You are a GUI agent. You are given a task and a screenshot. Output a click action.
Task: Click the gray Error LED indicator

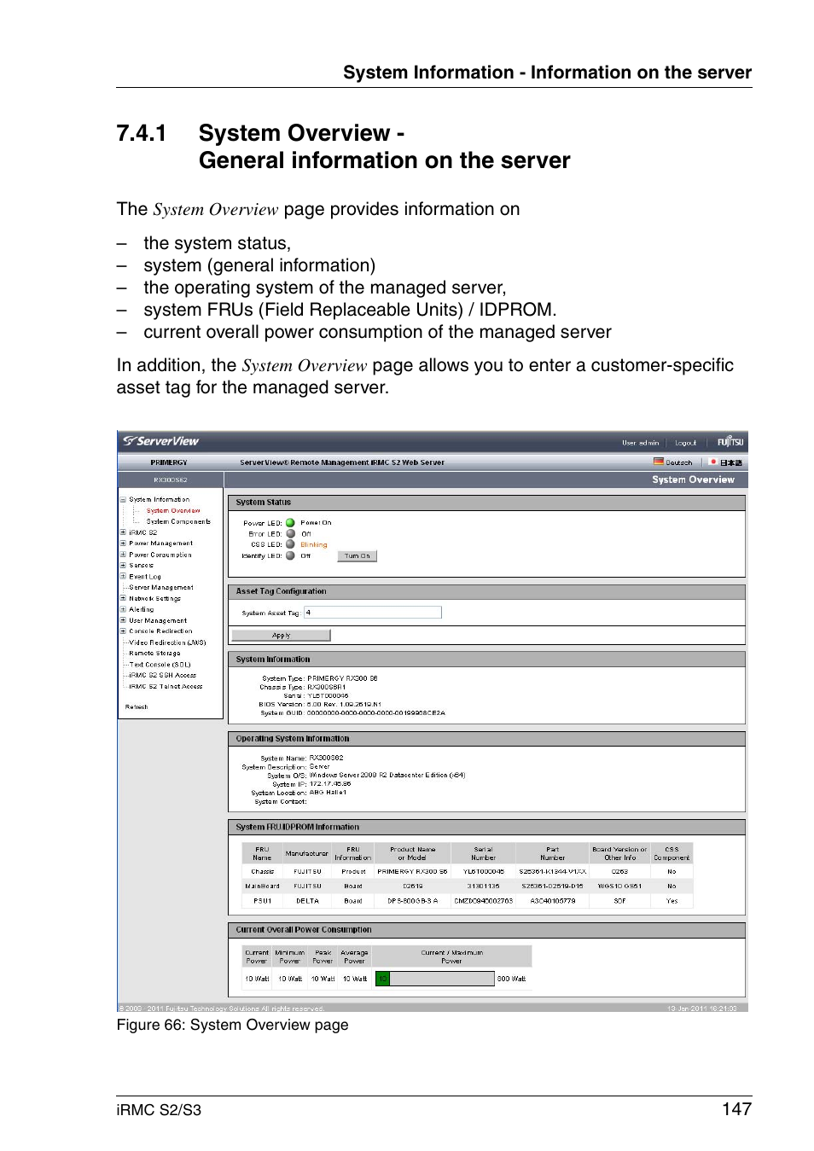point(290,534)
